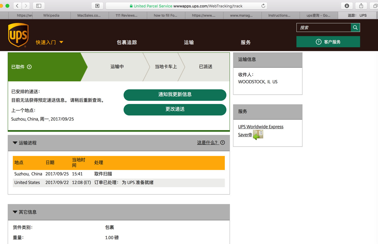Click the search magnifier icon
378x244 pixels.
coord(355,27)
